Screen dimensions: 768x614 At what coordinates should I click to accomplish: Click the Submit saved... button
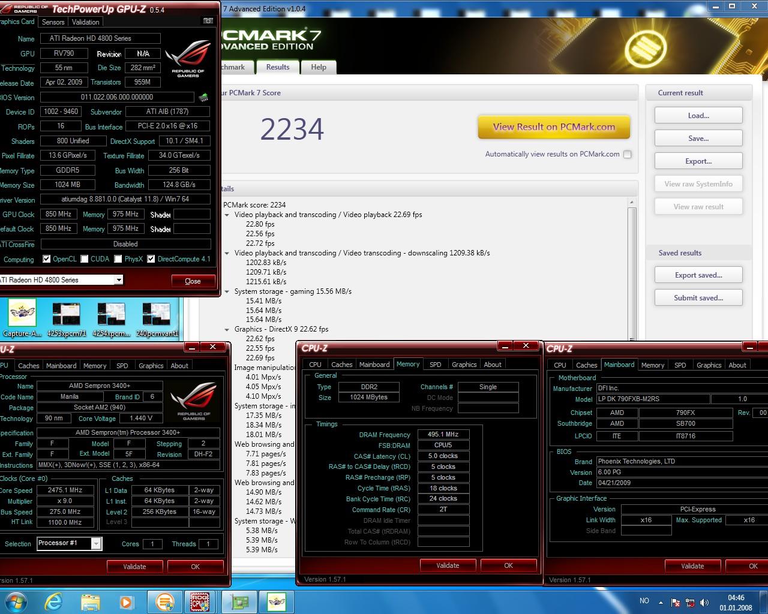(698, 298)
